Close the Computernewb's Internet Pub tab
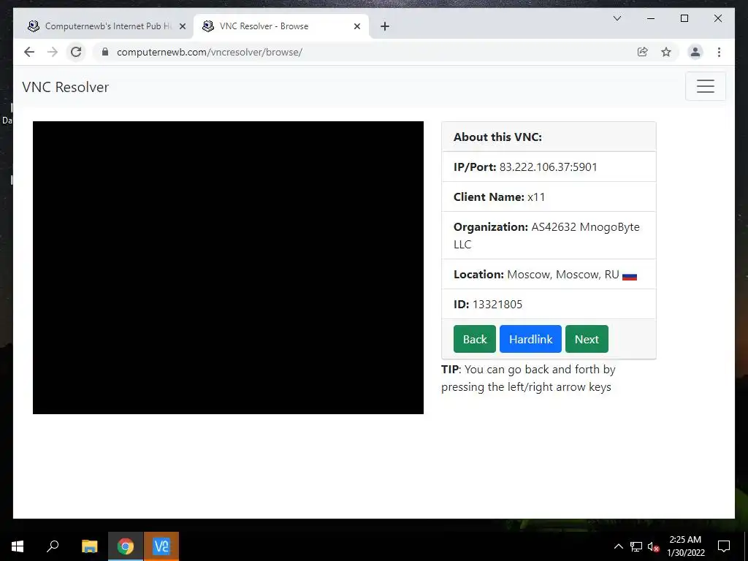Image resolution: width=748 pixels, height=561 pixels. (x=182, y=26)
